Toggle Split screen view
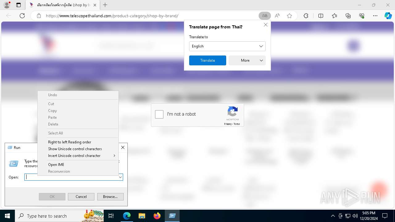395x222 pixels. [x=321, y=16]
